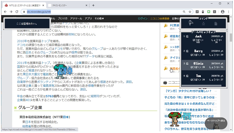This screenshot has height=133, width=234.
Task: Click the padlock site info icon
Action: 24,12
